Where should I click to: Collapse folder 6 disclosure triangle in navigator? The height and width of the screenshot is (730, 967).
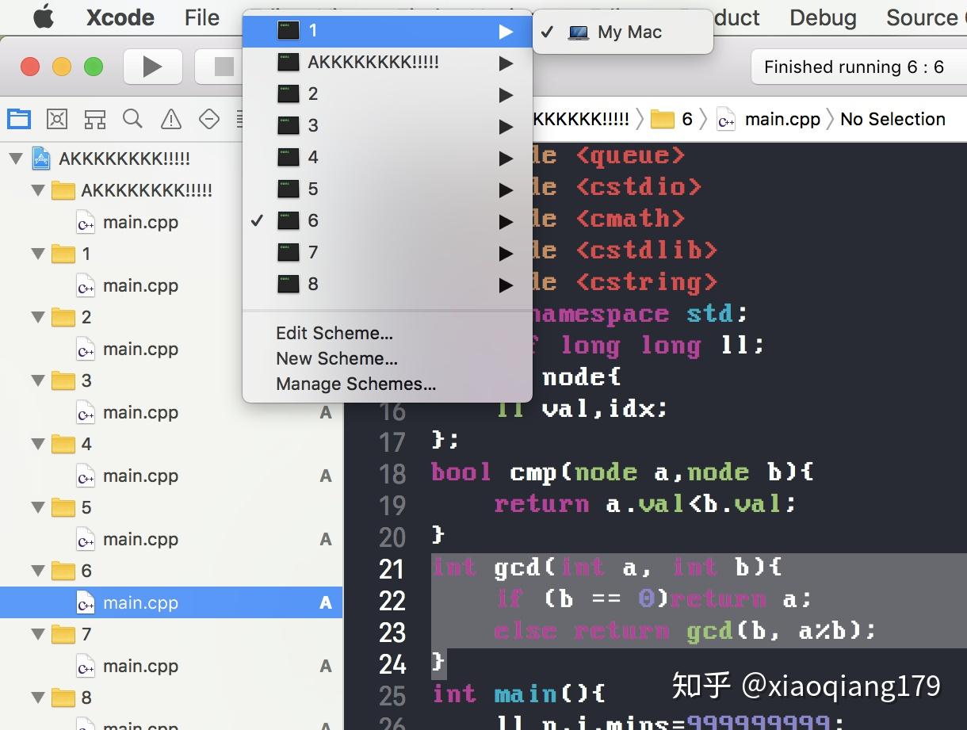click(x=37, y=571)
